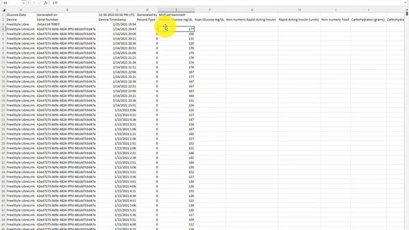Click the '1/15/2021 3:06' timestamp cell

coord(117,167)
